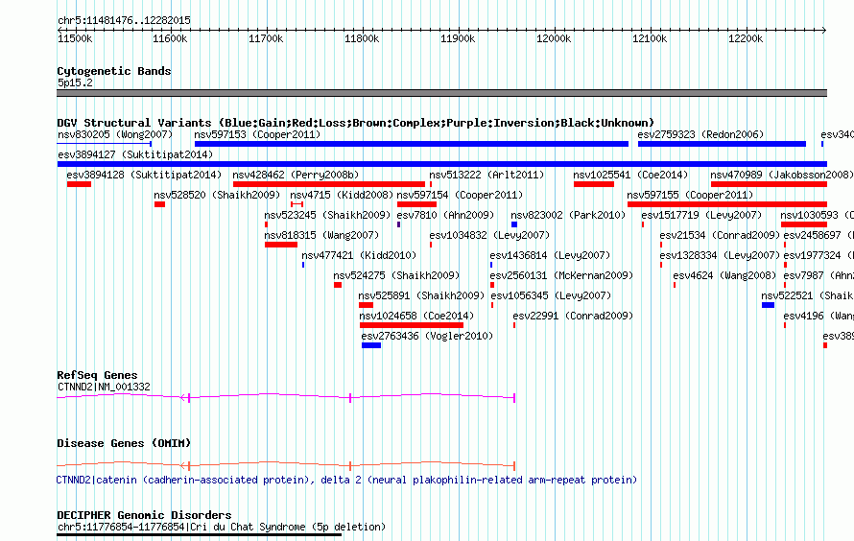Open the esv1056345 (Levy2007) label
This screenshot has height=541, width=854.
(551, 295)
